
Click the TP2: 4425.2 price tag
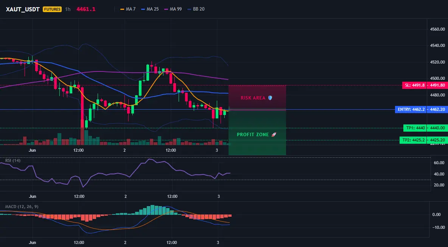tap(413, 140)
